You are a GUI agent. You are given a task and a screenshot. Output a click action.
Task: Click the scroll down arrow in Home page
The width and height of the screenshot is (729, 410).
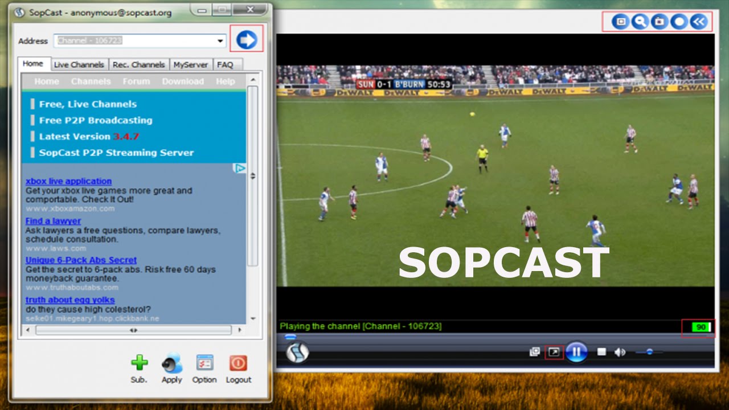click(253, 318)
